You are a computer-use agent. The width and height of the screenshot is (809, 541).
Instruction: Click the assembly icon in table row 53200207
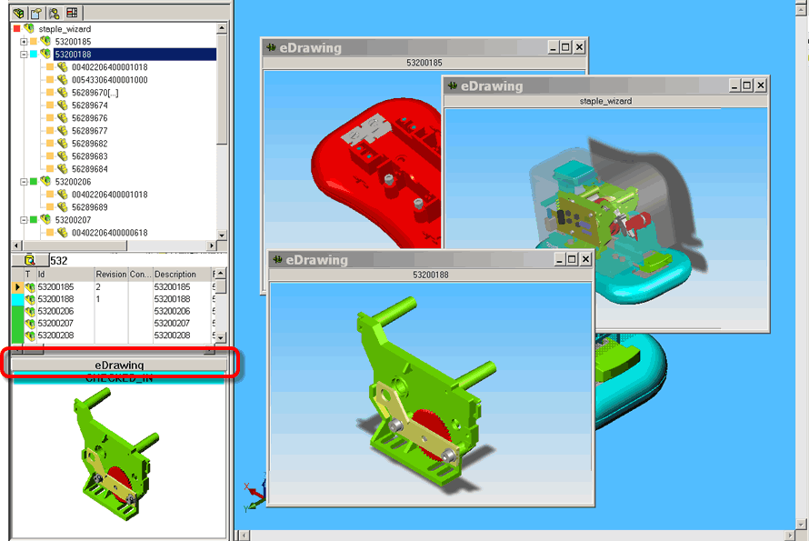click(x=30, y=323)
